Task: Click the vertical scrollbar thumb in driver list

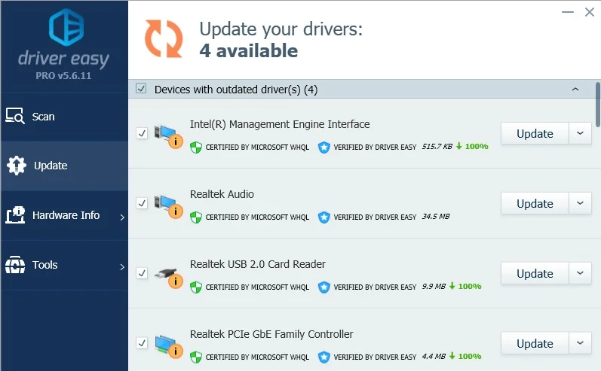Action: point(598,105)
